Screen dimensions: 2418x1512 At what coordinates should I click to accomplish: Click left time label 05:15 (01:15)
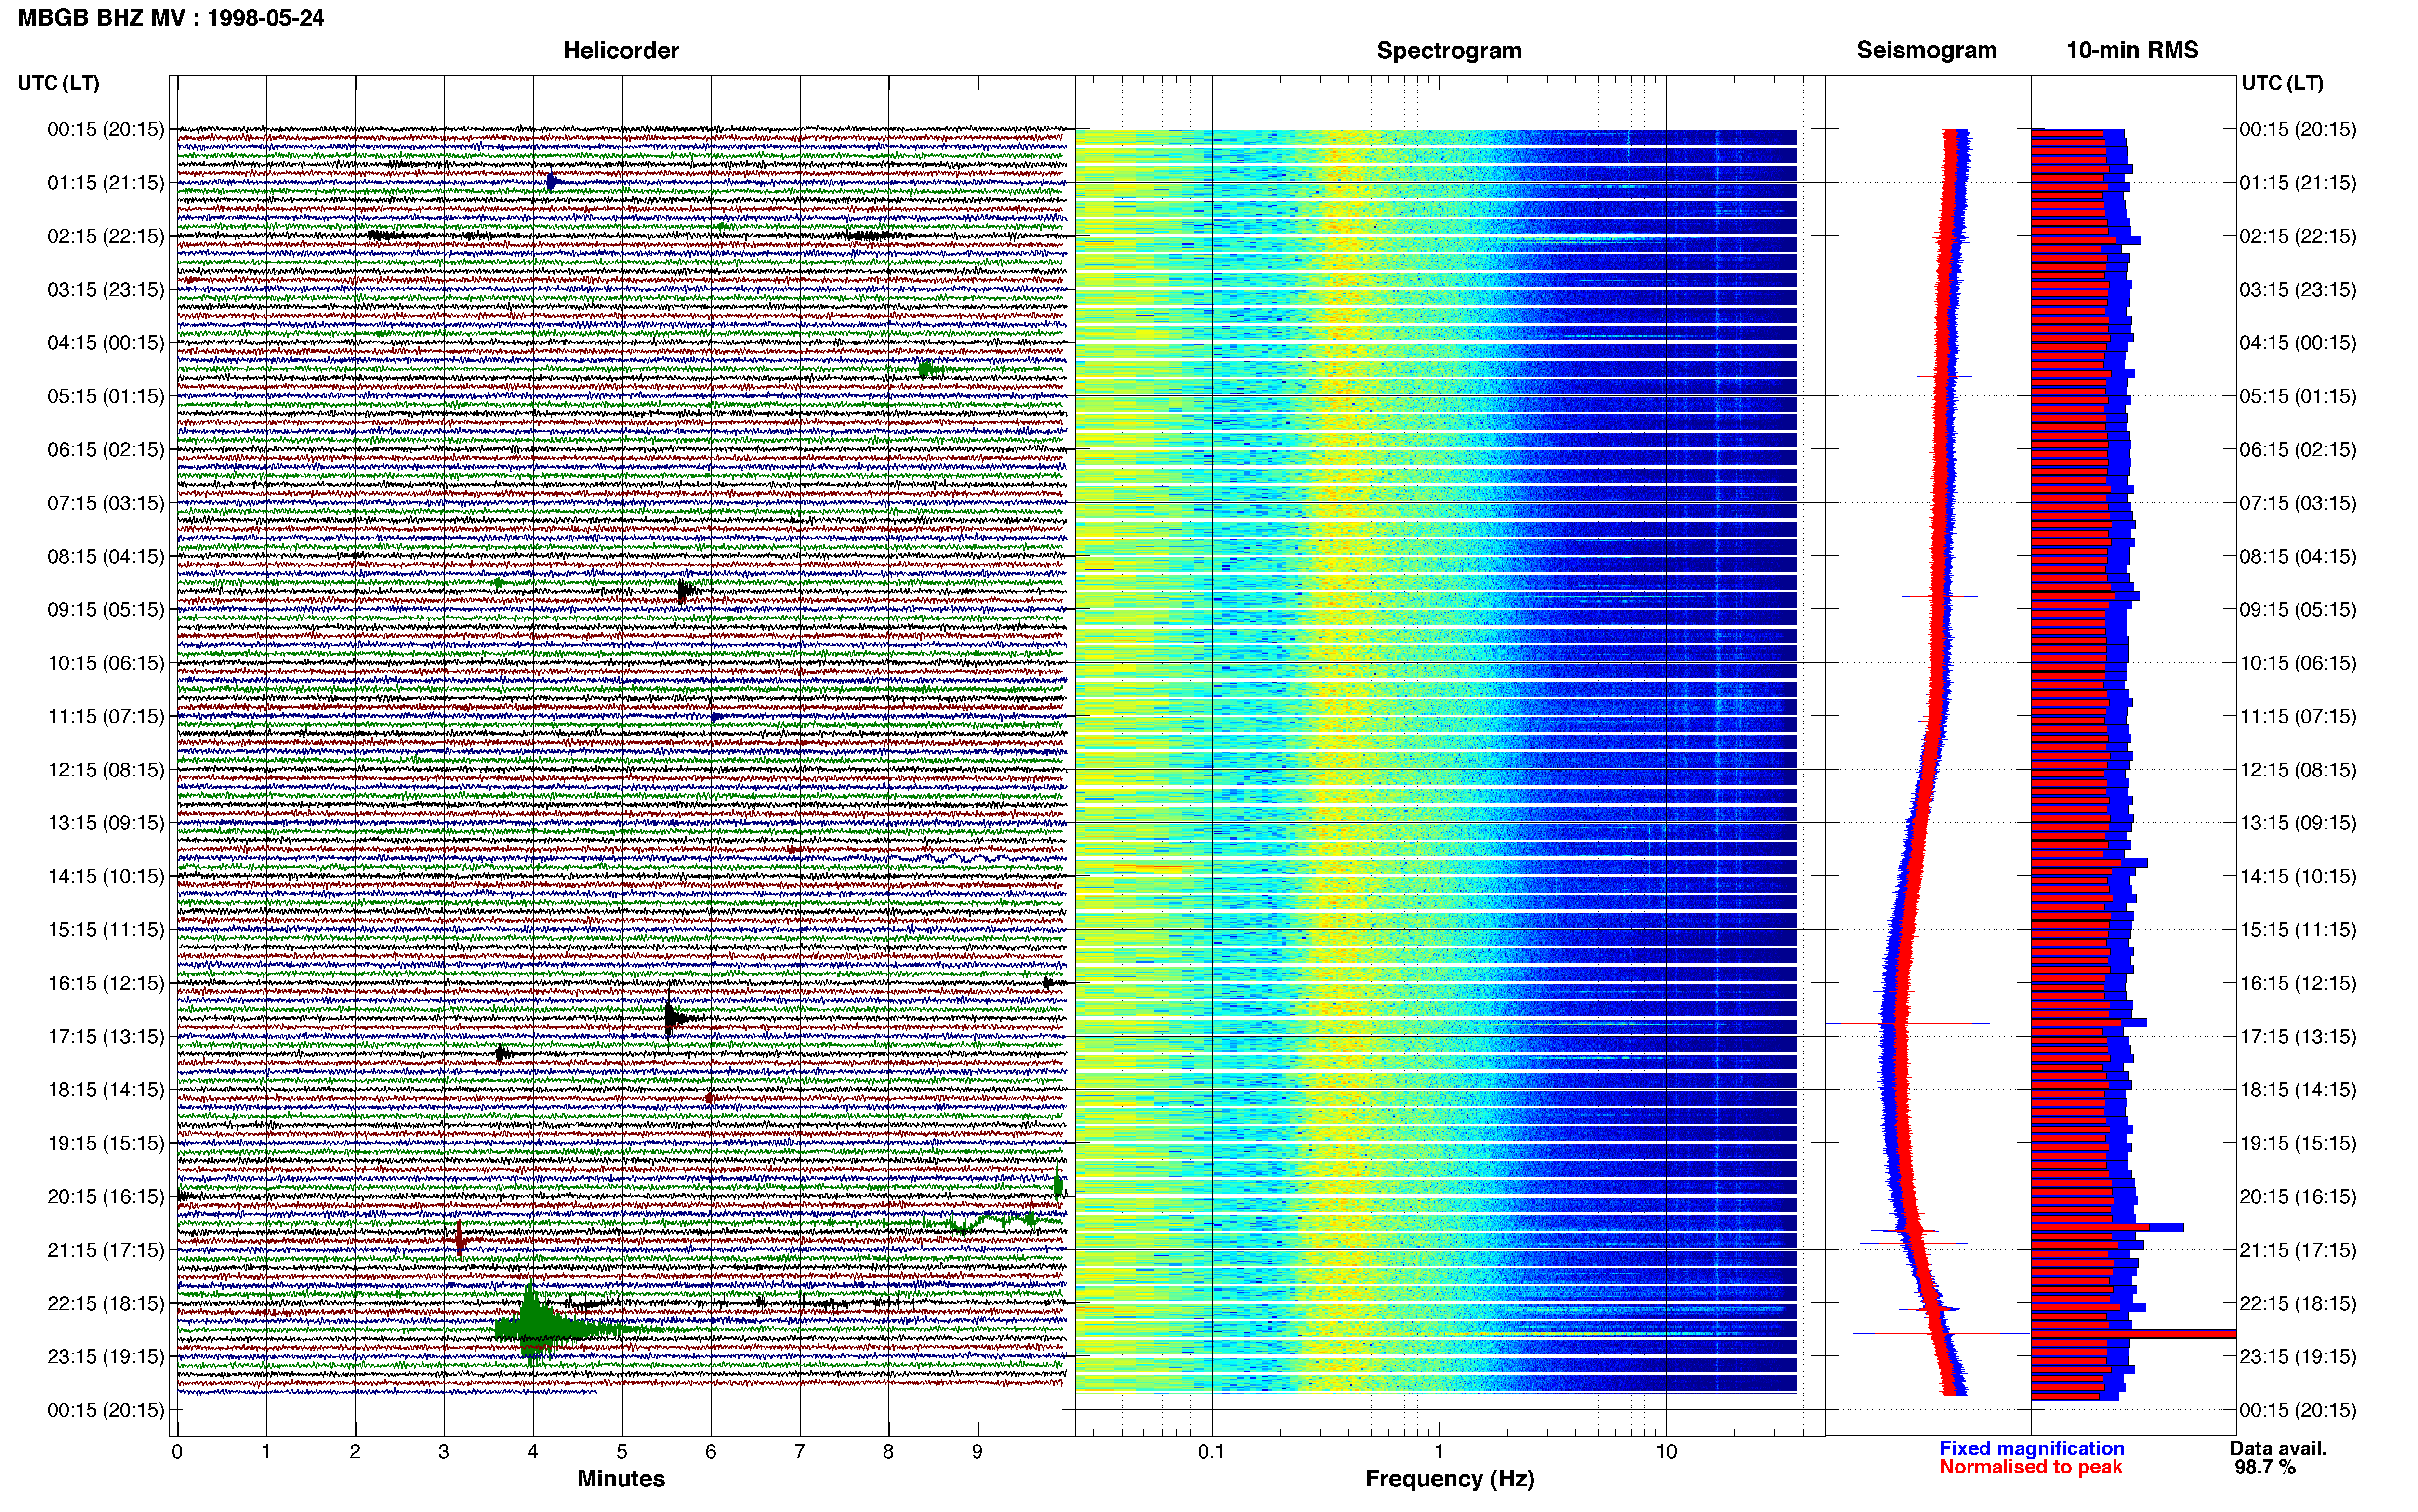click(106, 396)
